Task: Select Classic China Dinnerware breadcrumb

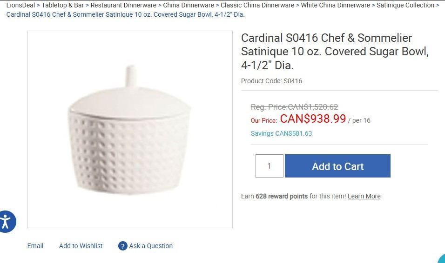Action: (x=257, y=5)
